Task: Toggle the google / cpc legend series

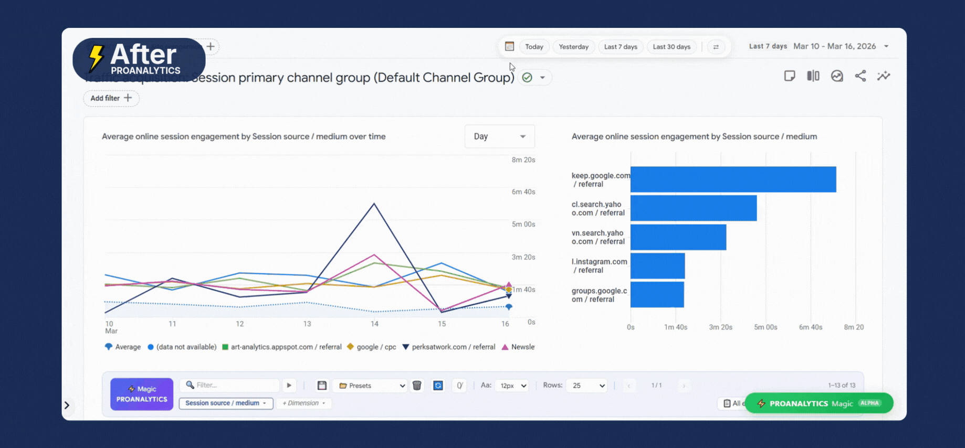Action: pyautogui.click(x=372, y=347)
